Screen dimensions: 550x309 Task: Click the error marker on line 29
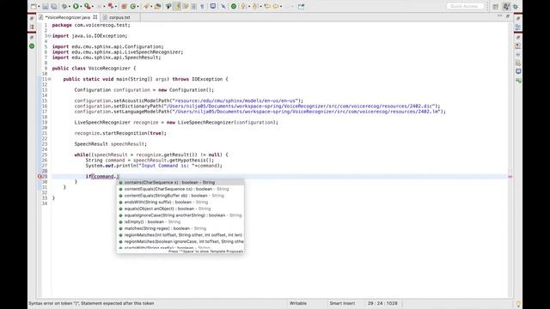[x=40, y=176]
